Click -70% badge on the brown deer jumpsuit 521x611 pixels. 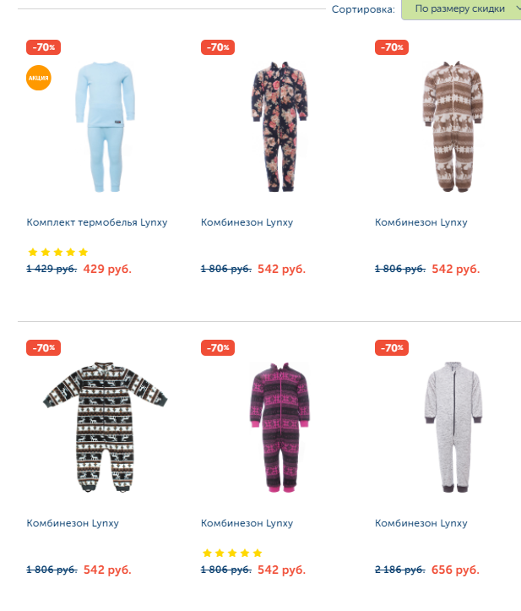[392, 47]
